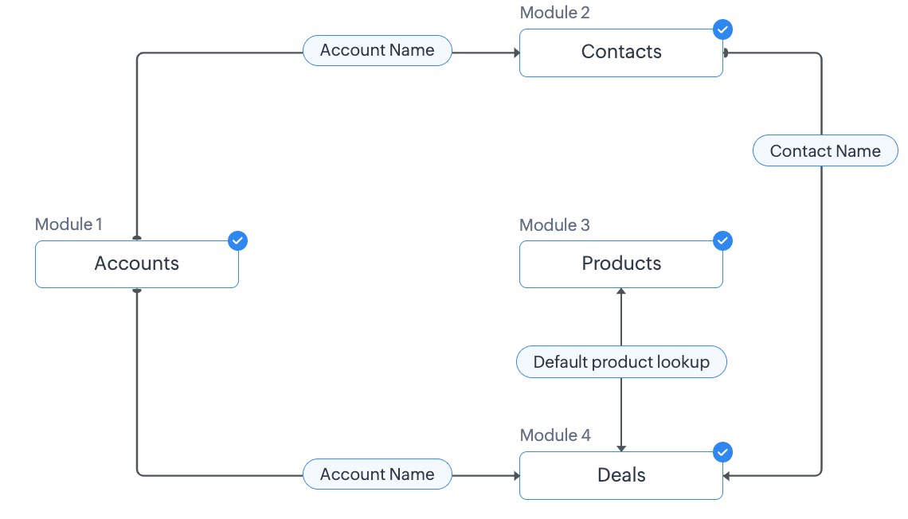Toggle the blue checkmark on Contacts module

click(x=722, y=29)
